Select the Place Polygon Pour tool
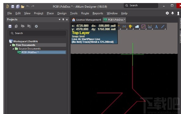The width and height of the screenshot is (181, 114). coord(137,27)
